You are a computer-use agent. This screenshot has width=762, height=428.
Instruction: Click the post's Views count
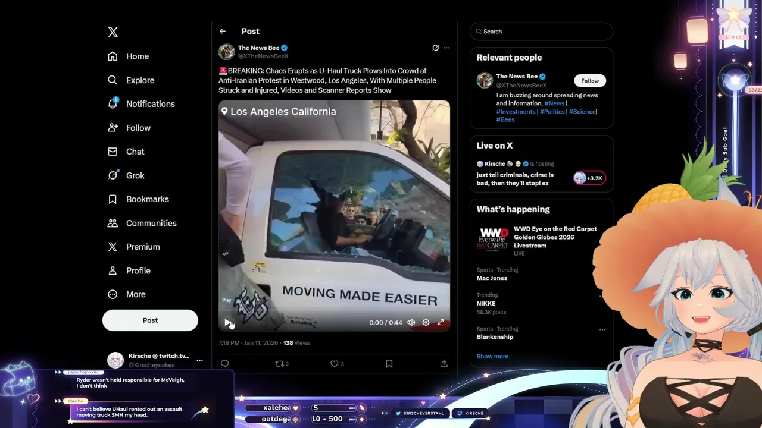pyautogui.click(x=296, y=343)
